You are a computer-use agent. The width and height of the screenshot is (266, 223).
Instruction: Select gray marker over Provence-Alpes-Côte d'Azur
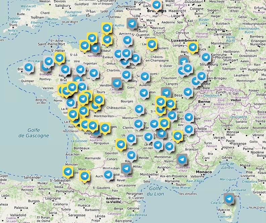point(182,160)
